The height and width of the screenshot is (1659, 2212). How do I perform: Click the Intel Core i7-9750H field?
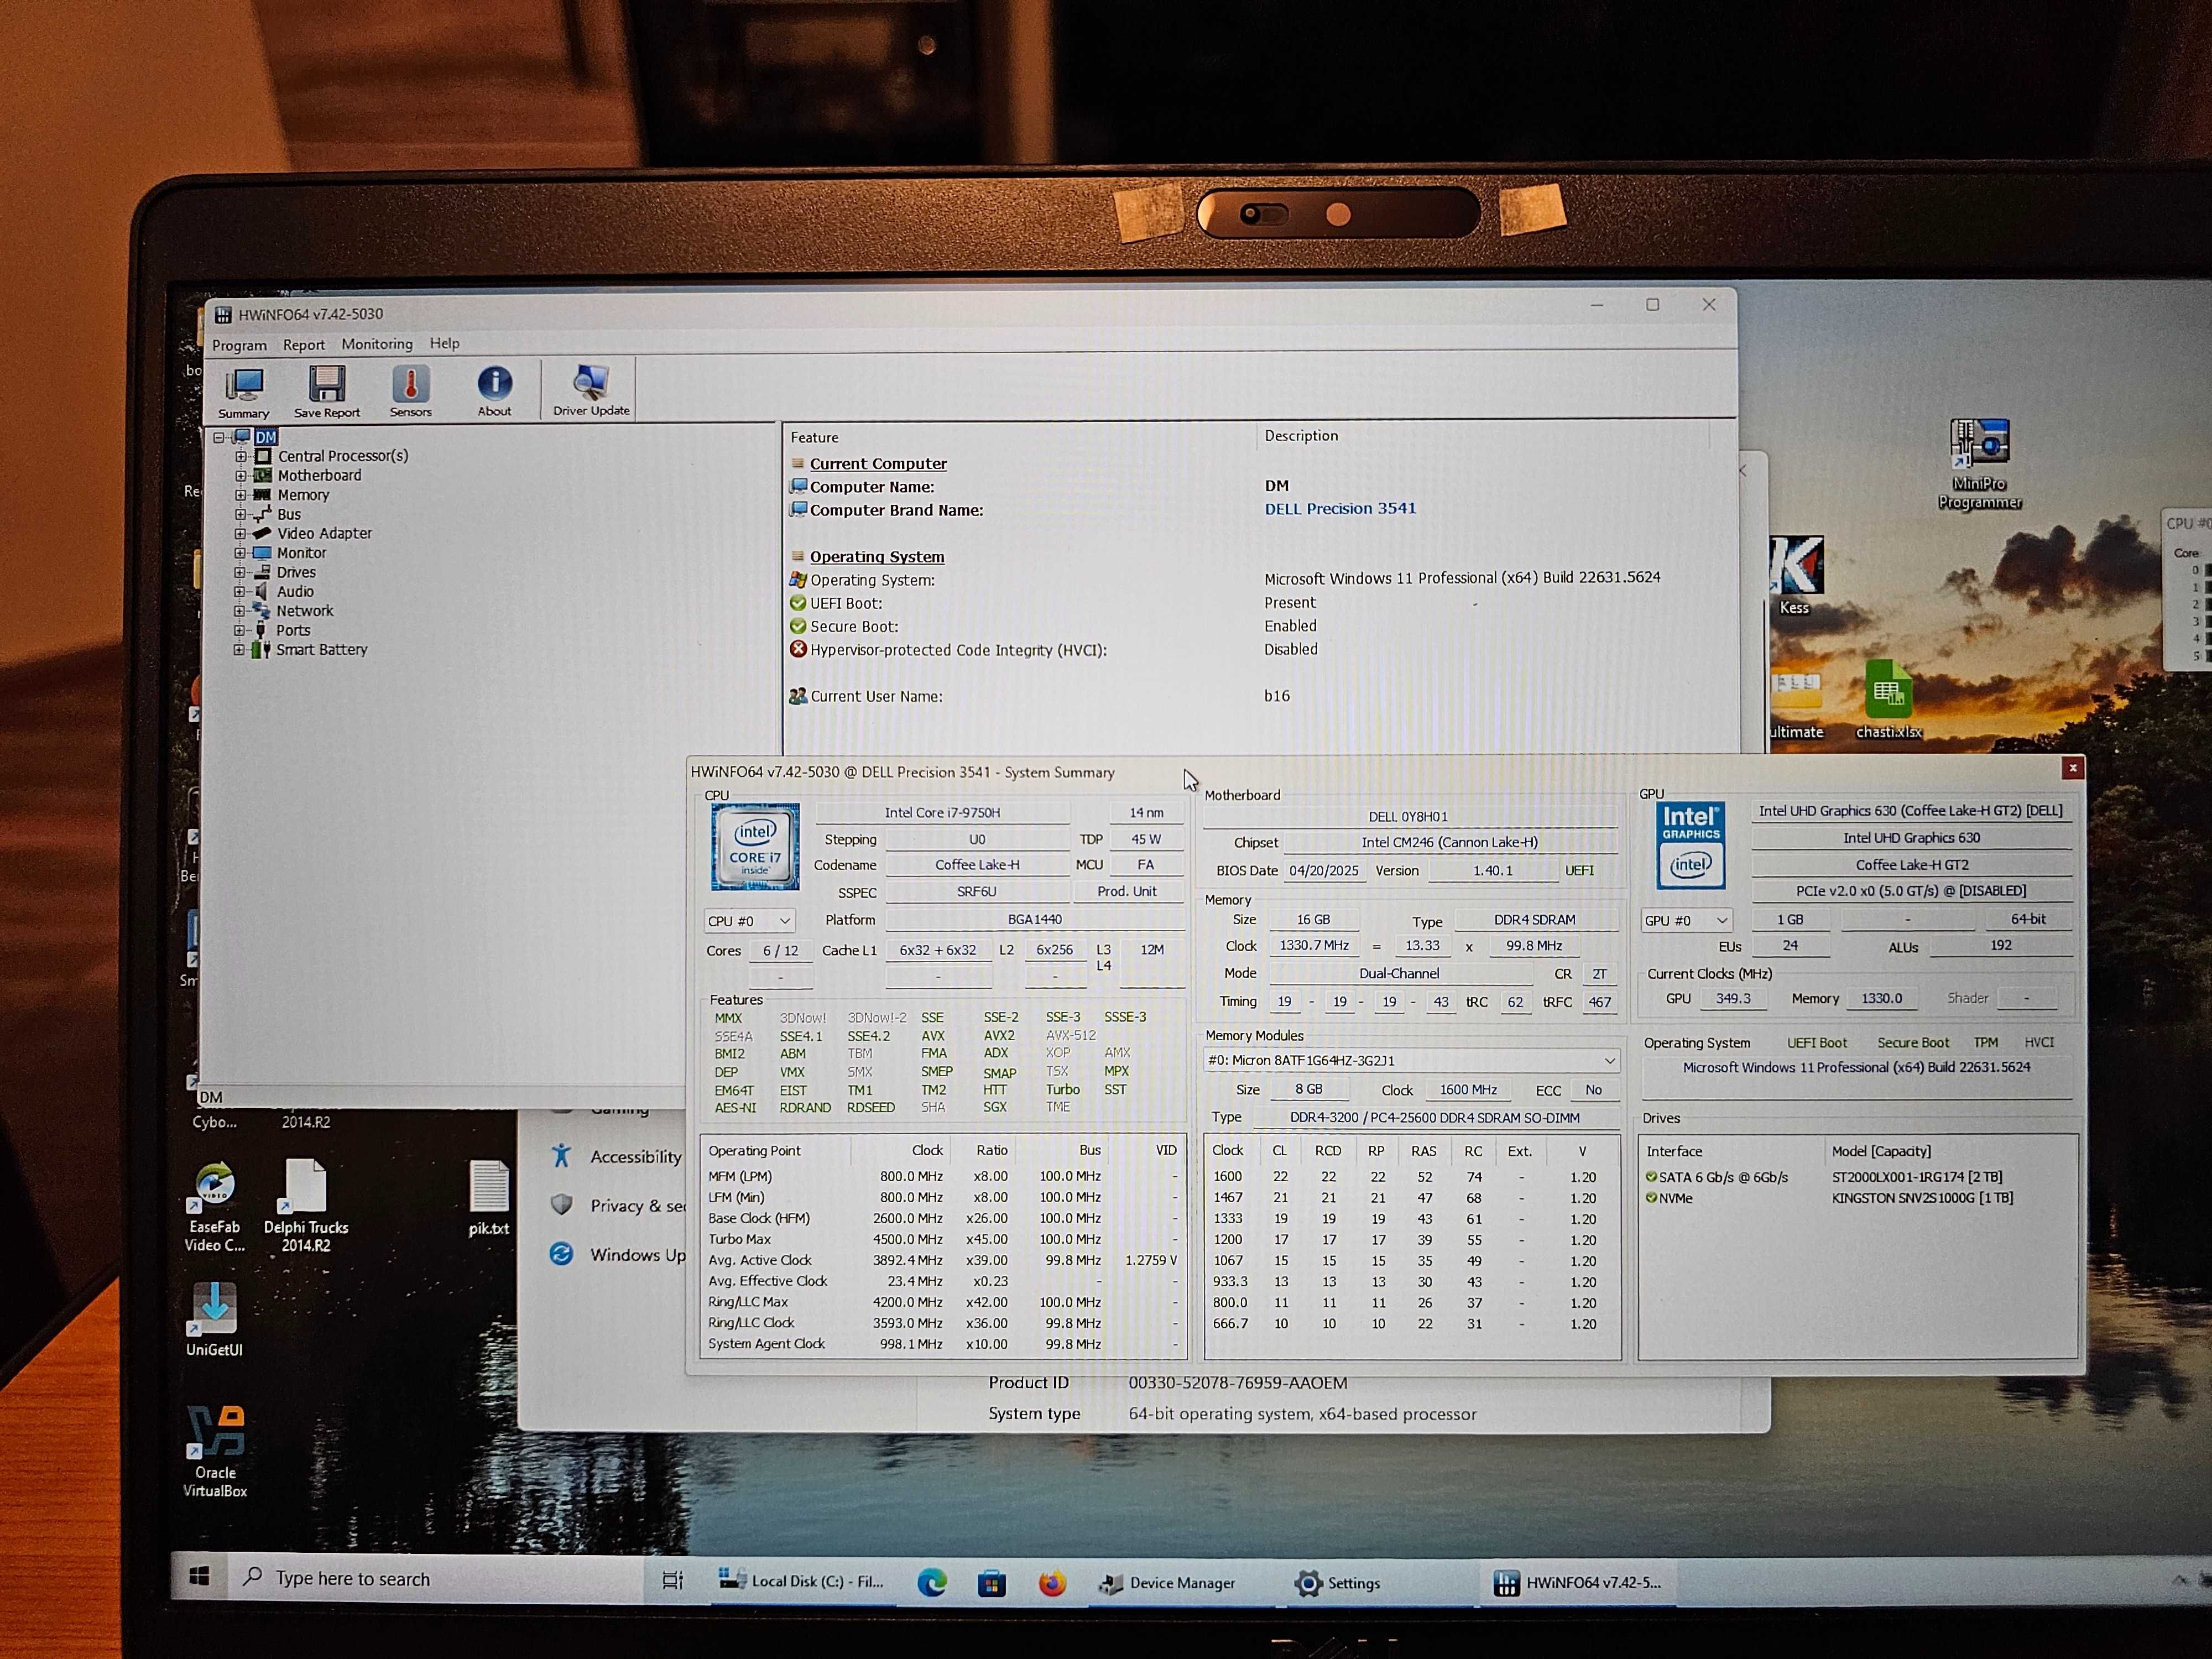(x=942, y=813)
